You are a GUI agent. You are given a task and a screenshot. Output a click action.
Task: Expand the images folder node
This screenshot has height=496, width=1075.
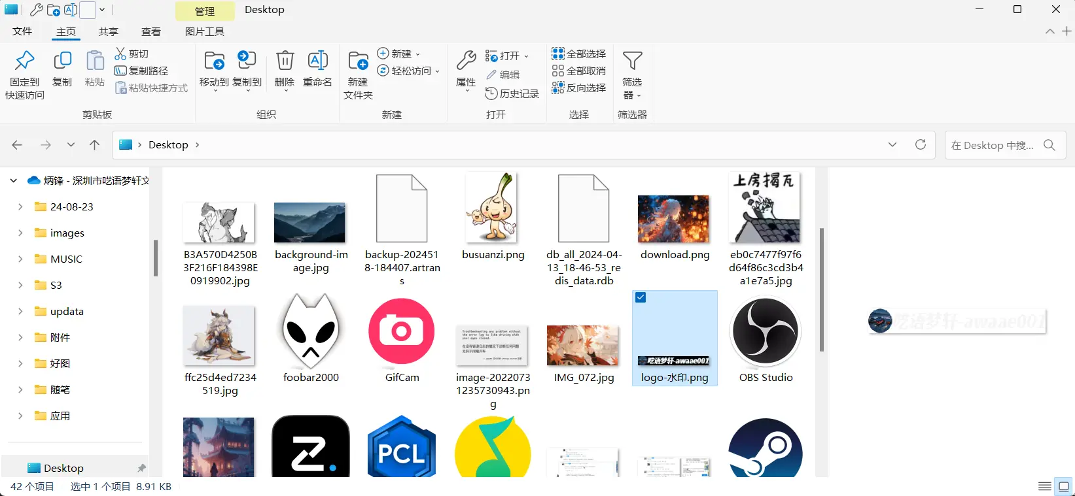tap(20, 233)
